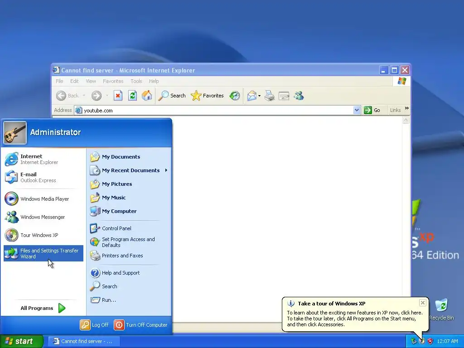Open Windows Media Player

[x=43, y=199]
